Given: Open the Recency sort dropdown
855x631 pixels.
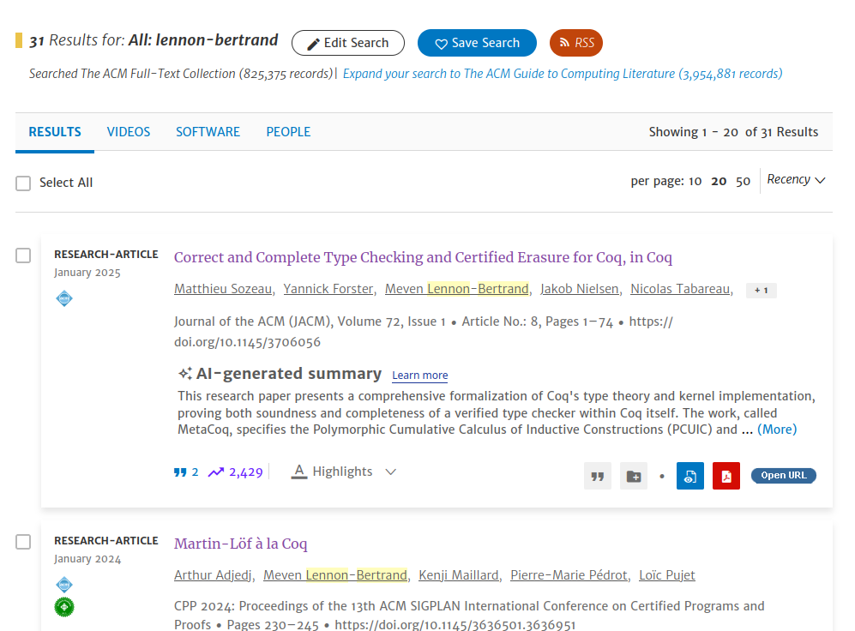Looking at the screenshot, I should [796, 180].
